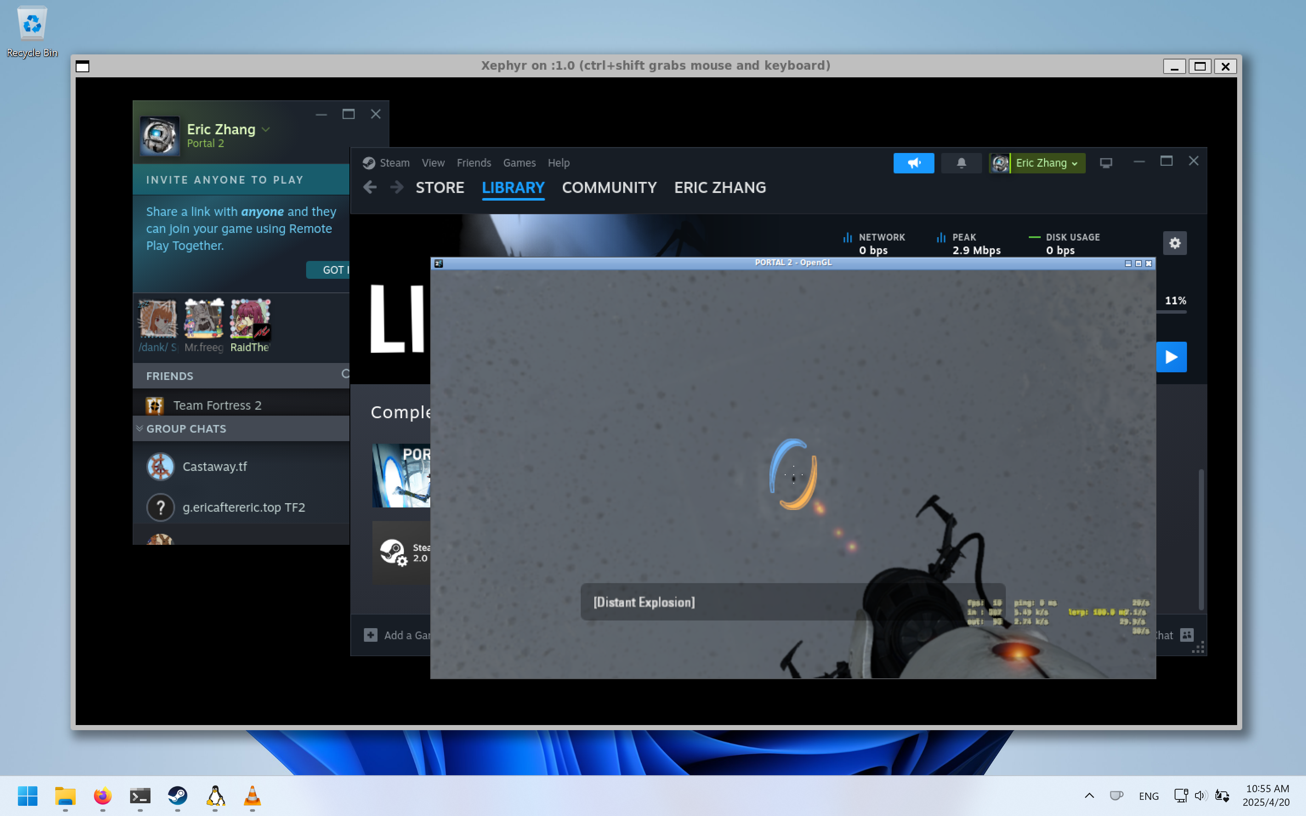Switch to the COMMUNITY tab
This screenshot has width=1306, height=816.
tap(609, 188)
